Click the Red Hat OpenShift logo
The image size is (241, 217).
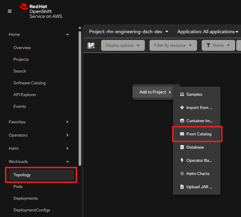(x=41, y=11)
